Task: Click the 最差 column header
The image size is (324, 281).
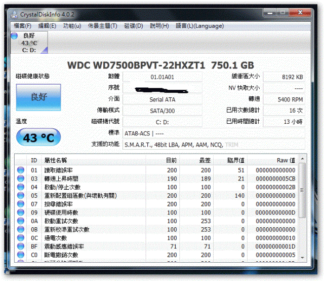Action: (196, 160)
